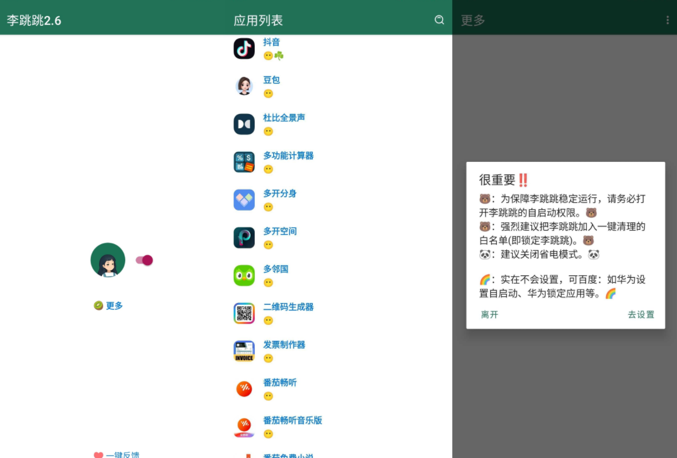Select the 多邻国 app name
The image size is (677, 458).
[276, 269]
